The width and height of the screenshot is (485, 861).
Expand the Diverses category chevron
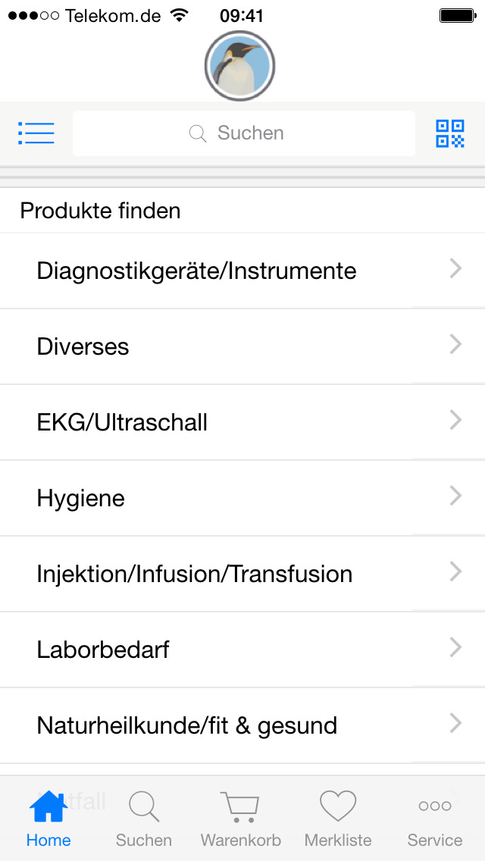point(455,344)
